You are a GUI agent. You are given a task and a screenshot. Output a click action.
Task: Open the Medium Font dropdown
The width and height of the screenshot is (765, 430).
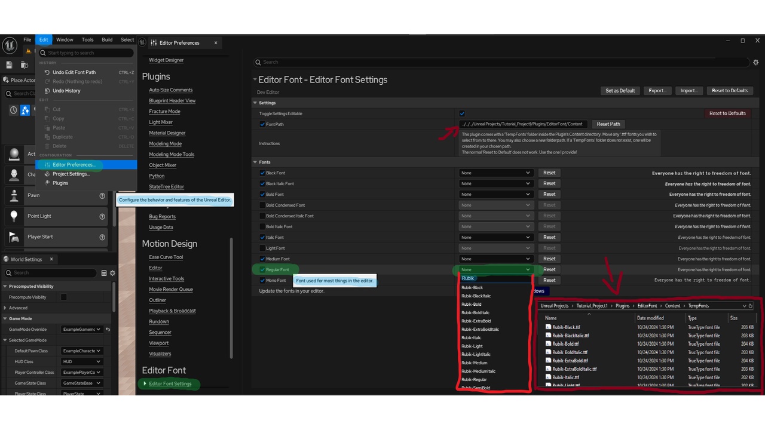pos(495,259)
